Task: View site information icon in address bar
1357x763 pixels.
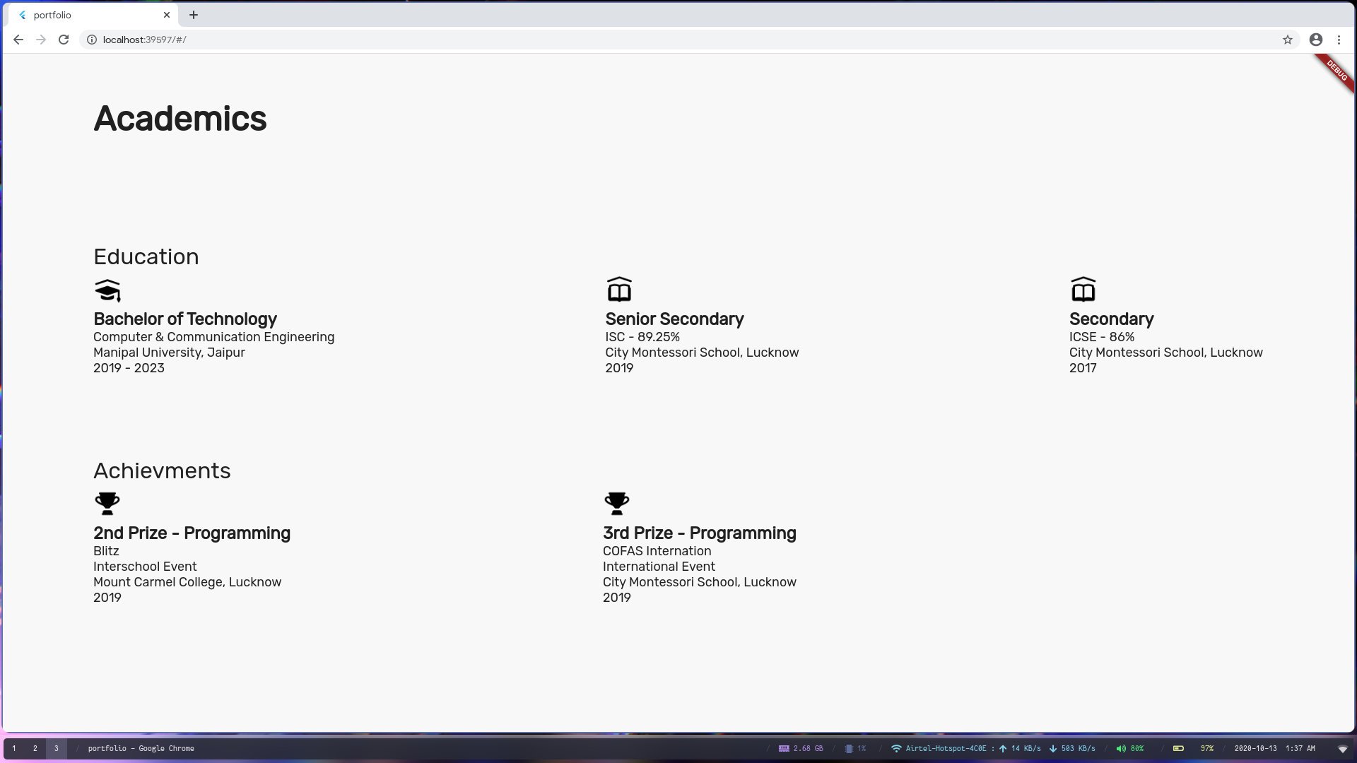Action: (92, 40)
